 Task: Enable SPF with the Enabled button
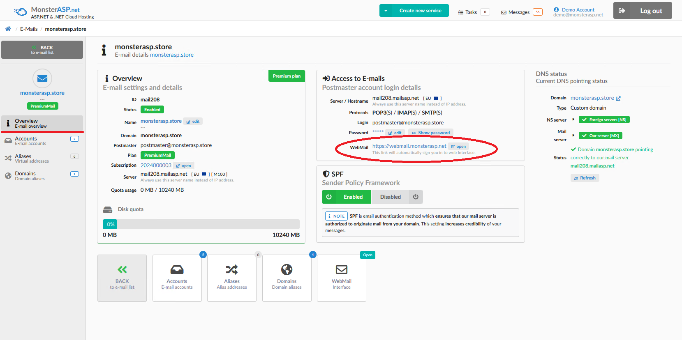(x=347, y=197)
